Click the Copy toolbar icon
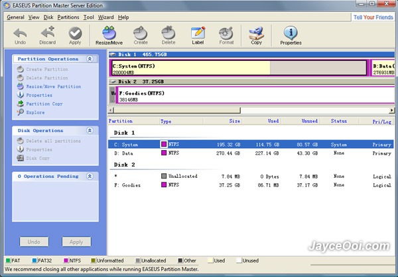398x277 pixels. coord(256,36)
